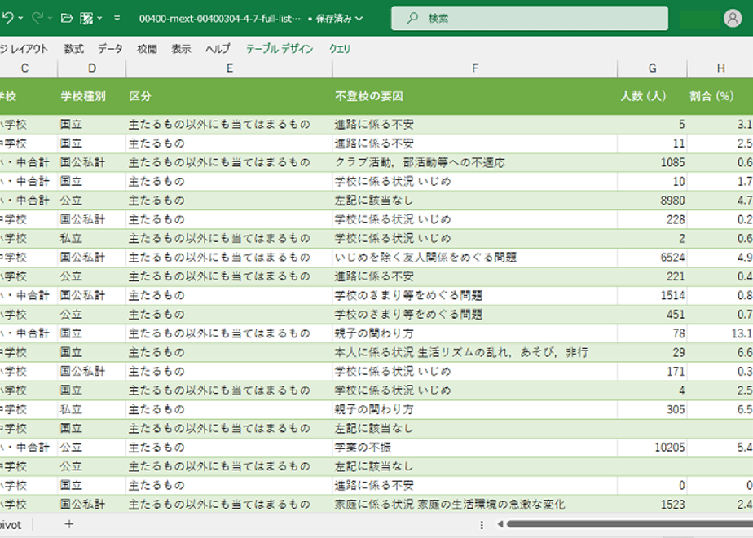Viewport: 753px width, 538px height.
Task: Select column G header
Action: coord(652,68)
